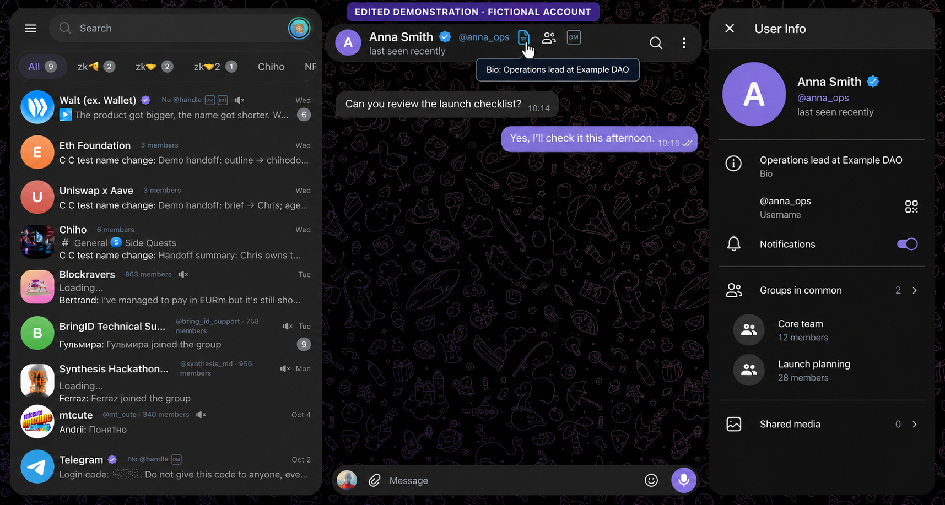
Task: Open the hamburger main menu
Action: pos(31,28)
